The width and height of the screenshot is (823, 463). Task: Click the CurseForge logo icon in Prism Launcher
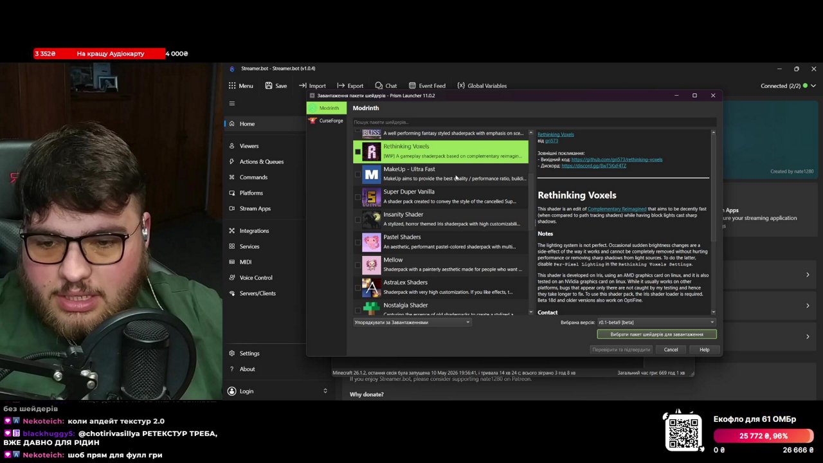(x=312, y=120)
